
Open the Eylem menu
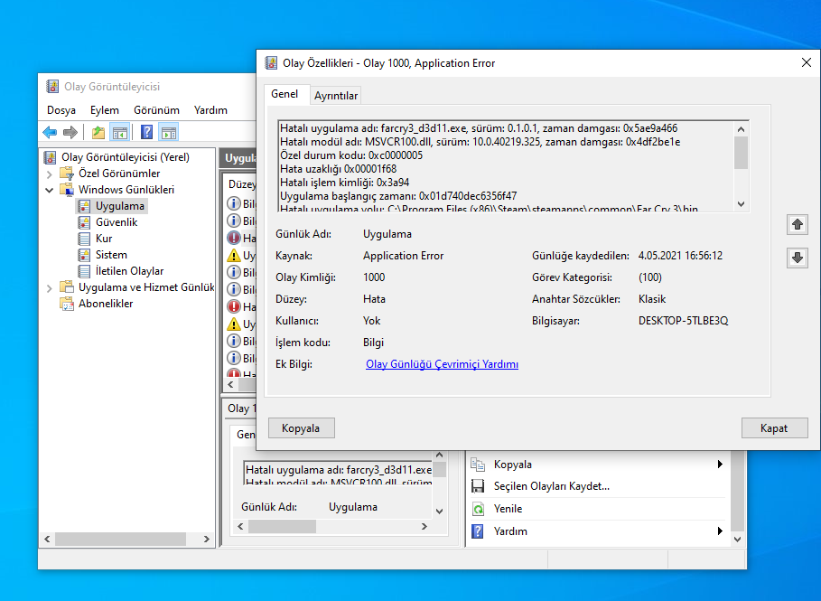tap(104, 110)
